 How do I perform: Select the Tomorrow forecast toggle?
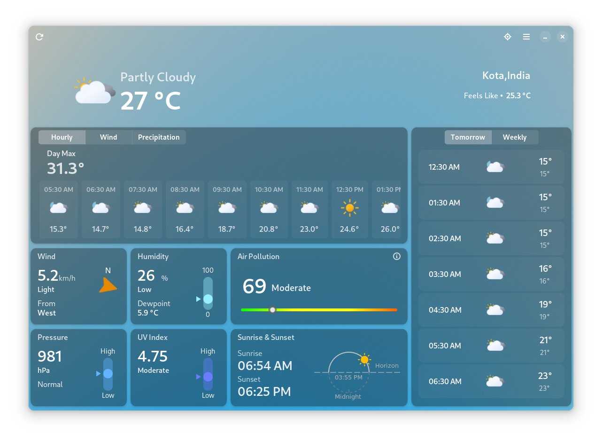(468, 137)
